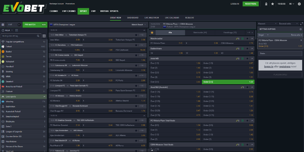
Task: Open live support chat agent icon
Action: (x=266, y=4)
